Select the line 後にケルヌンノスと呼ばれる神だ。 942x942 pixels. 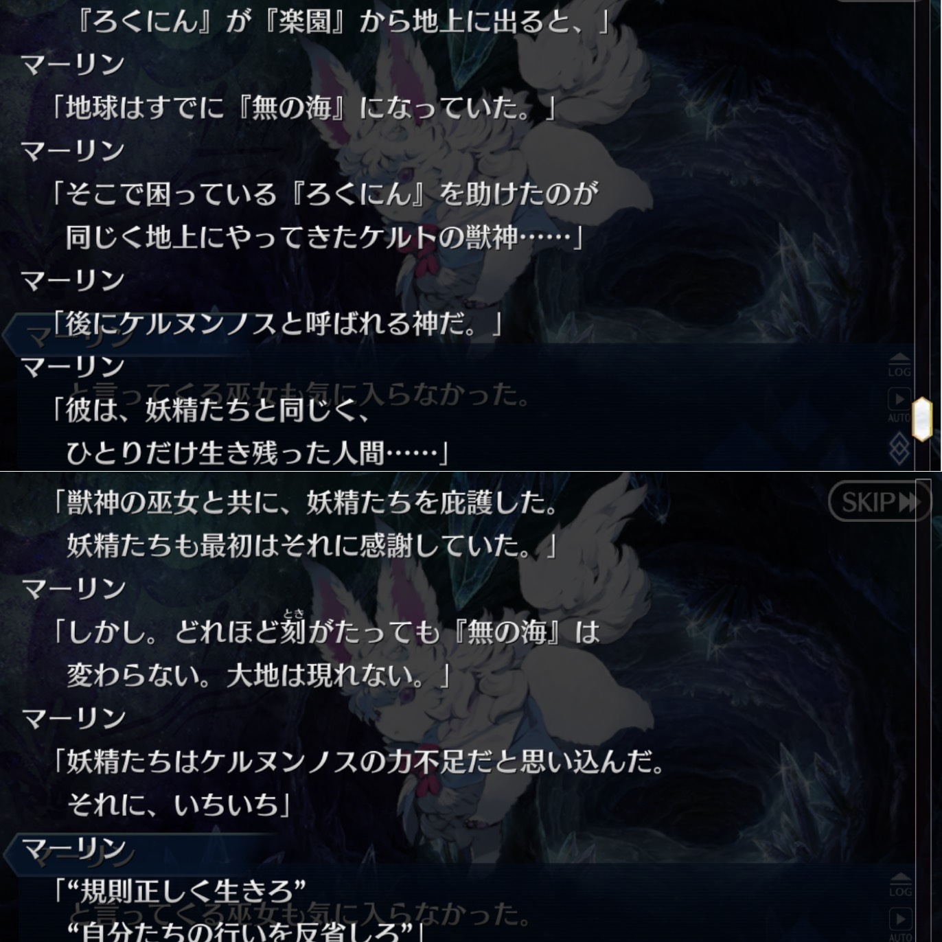(277, 323)
